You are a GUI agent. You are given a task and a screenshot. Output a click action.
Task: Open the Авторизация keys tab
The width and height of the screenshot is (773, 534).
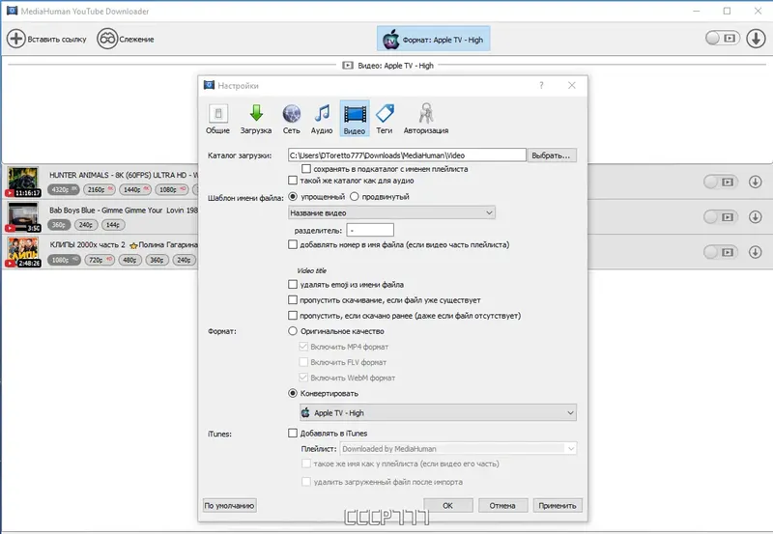pyautogui.click(x=426, y=119)
